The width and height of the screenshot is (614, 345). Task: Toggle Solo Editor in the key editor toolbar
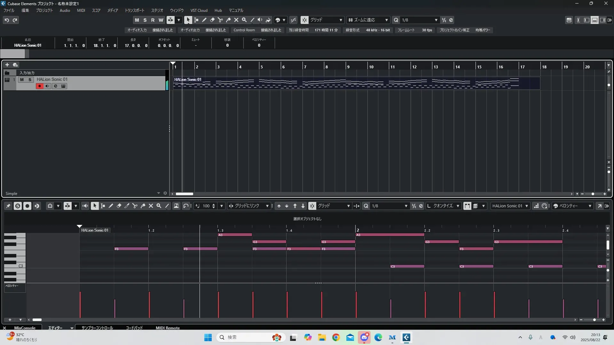[18, 206]
